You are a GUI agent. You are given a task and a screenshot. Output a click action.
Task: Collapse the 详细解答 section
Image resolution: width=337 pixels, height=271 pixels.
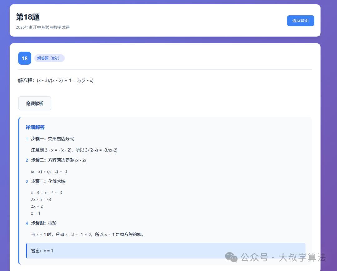point(35,127)
